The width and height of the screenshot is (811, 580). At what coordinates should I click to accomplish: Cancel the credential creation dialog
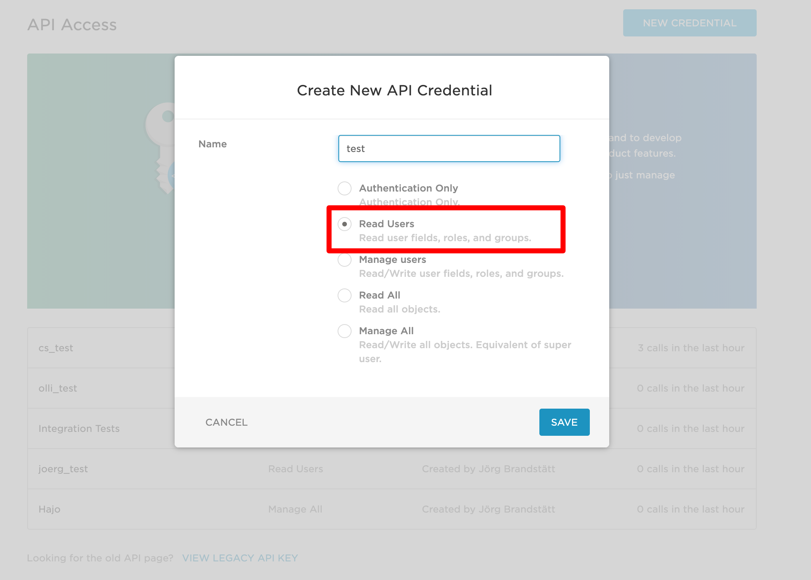[226, 422]
